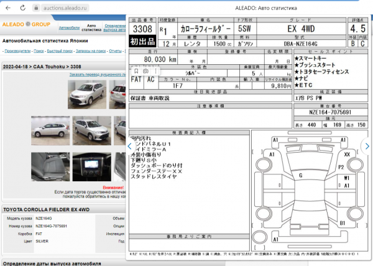Open the Определение выпуска авто tab
The image size is (373, 266).
tap(115, 27)
